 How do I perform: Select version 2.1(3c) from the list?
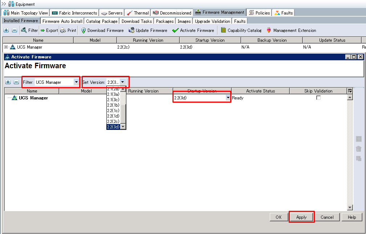[x=113, y=100]
